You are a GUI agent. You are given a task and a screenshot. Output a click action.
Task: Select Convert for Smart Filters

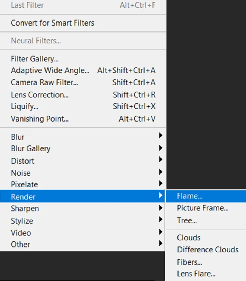(52, 23)
